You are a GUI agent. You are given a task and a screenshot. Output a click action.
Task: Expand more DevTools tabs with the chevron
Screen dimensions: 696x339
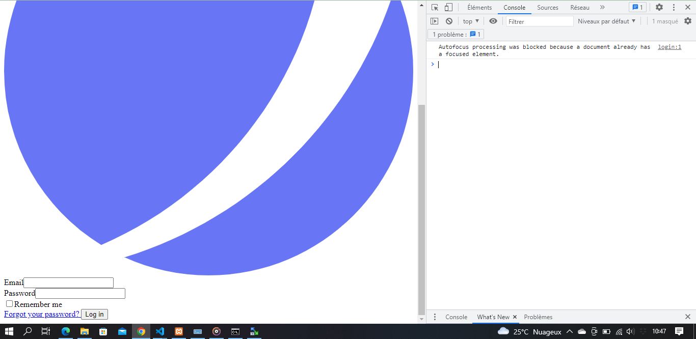(x=602, y=7)
